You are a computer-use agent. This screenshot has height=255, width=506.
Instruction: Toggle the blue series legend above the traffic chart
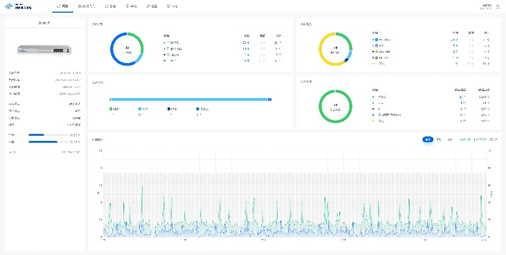480,139
